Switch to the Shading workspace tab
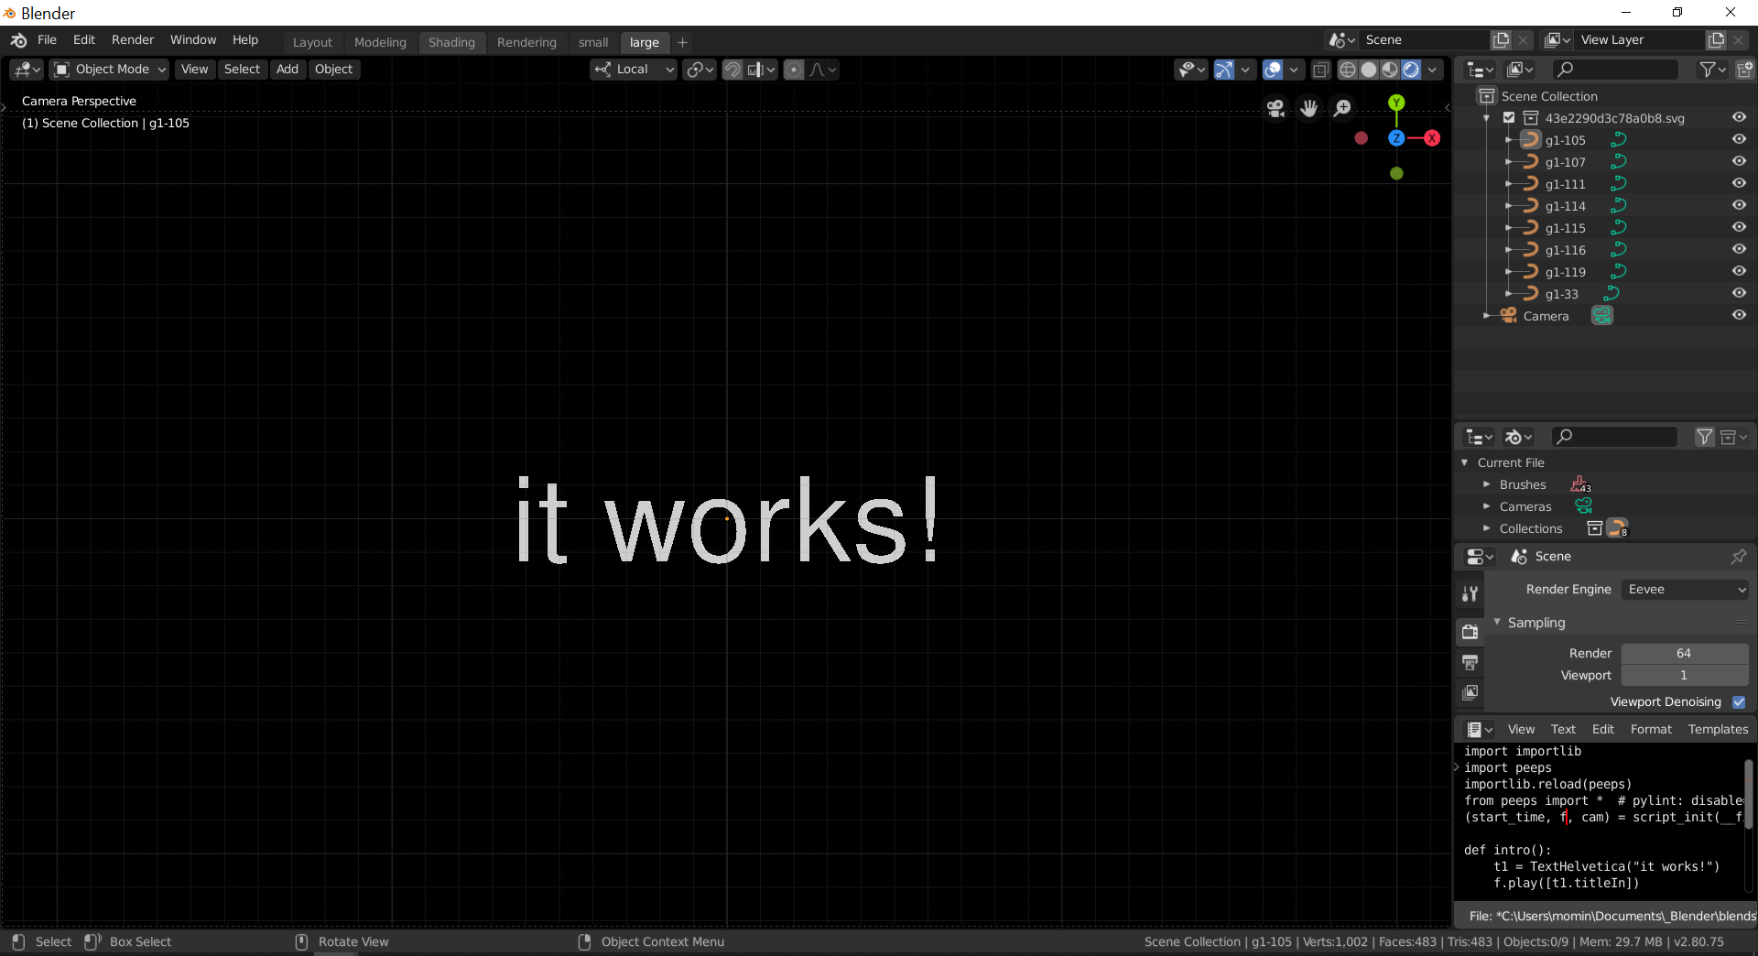The image size is (1758, 956). point(451,42)
